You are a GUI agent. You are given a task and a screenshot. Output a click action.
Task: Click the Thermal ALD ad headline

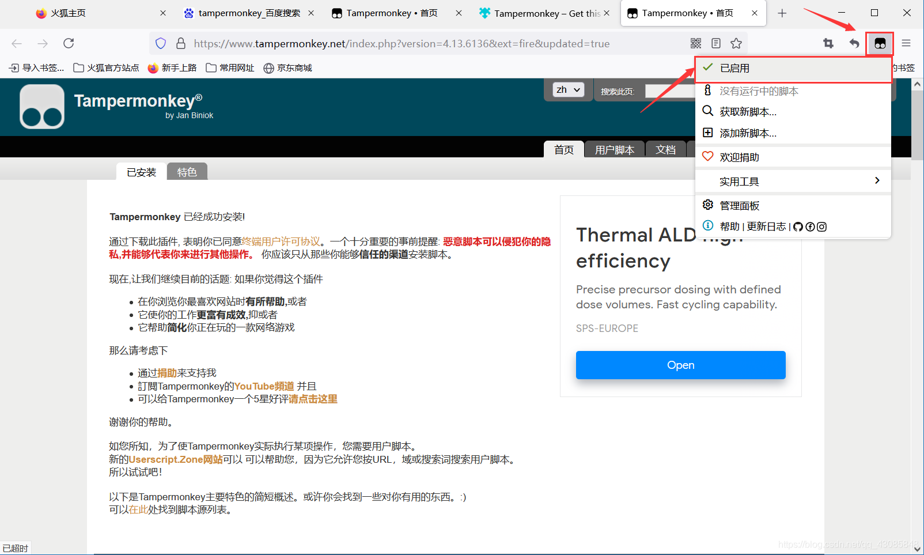pyautogui.click(x=660, y=248)
